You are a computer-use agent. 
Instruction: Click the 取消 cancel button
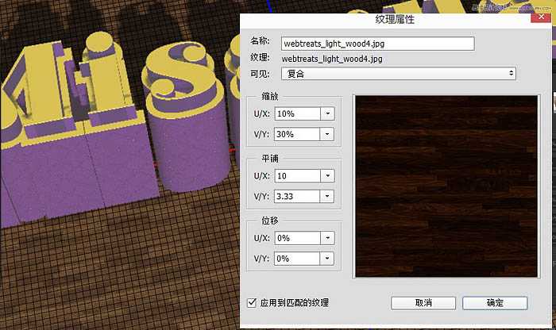(x=423, y=303)
